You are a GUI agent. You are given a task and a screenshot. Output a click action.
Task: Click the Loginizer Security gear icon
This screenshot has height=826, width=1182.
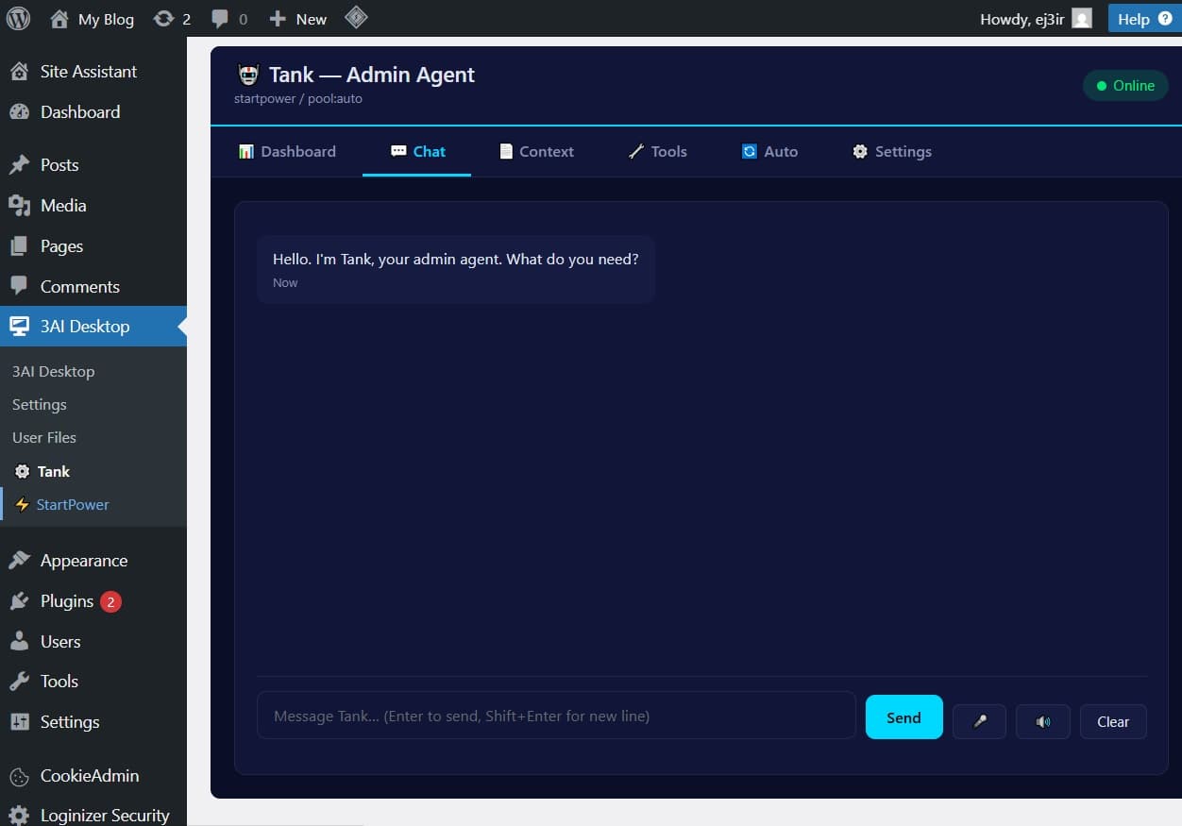(x=19, y=817)
